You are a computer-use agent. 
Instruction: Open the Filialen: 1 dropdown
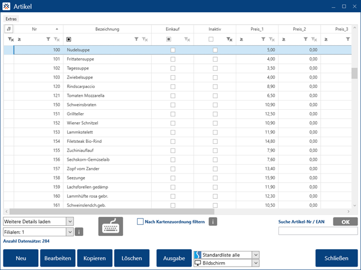70,231
